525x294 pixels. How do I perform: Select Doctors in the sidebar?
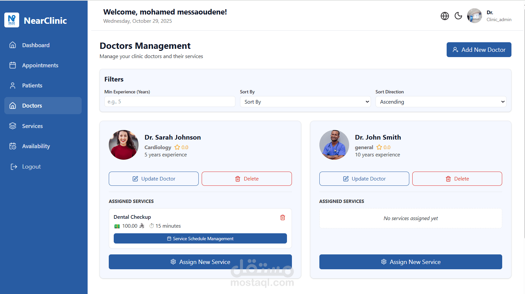(43, 106)
